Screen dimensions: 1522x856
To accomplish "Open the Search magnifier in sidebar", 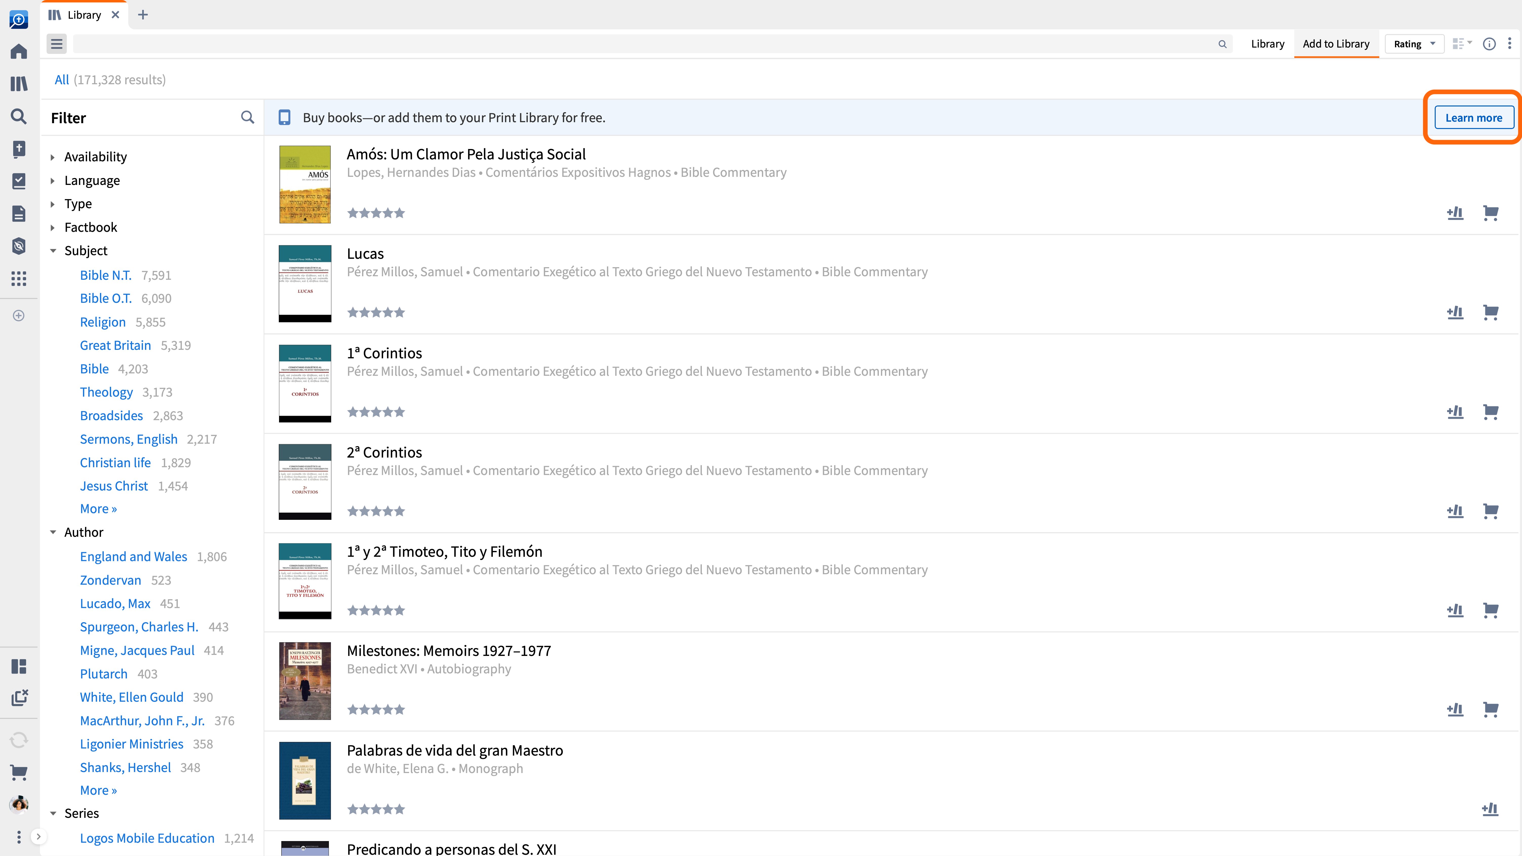I will 19,116.
